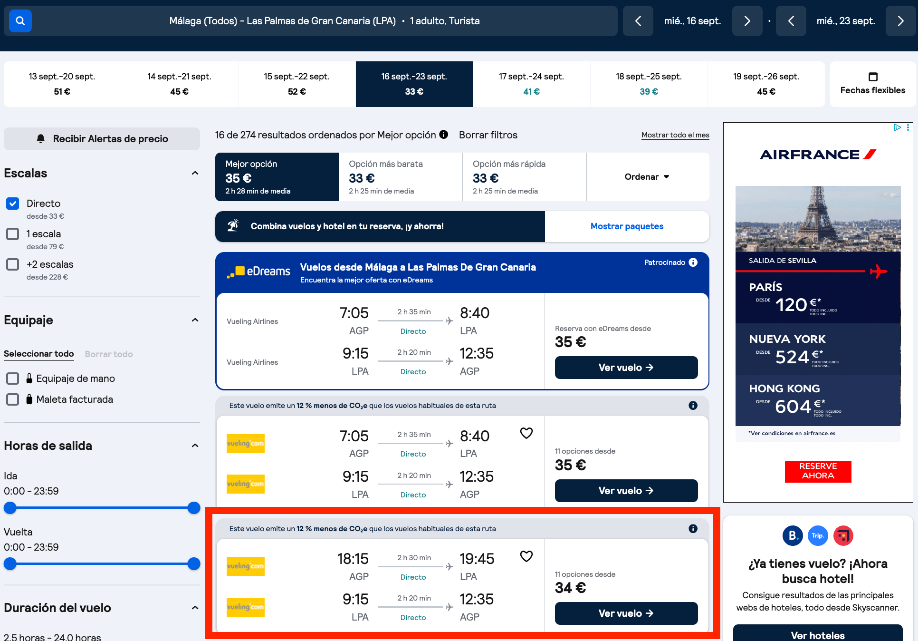This screenshot has width=918, height=641.
Task: Check the +2 escalas filter
Action: point(13,264)
